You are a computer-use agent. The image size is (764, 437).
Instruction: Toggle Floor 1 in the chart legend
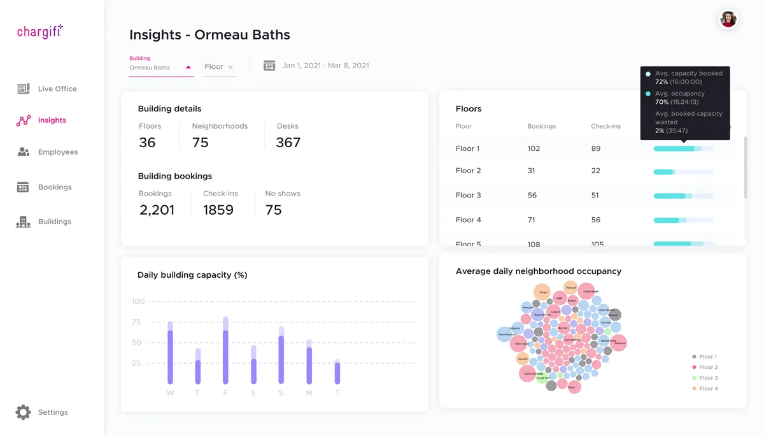(x=705, y=357)
